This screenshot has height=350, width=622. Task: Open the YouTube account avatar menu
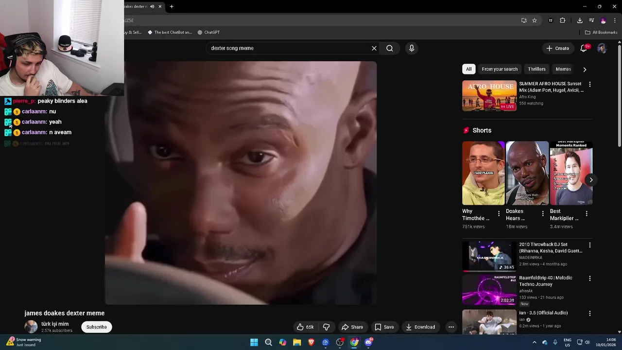click(x=602, y=48)
